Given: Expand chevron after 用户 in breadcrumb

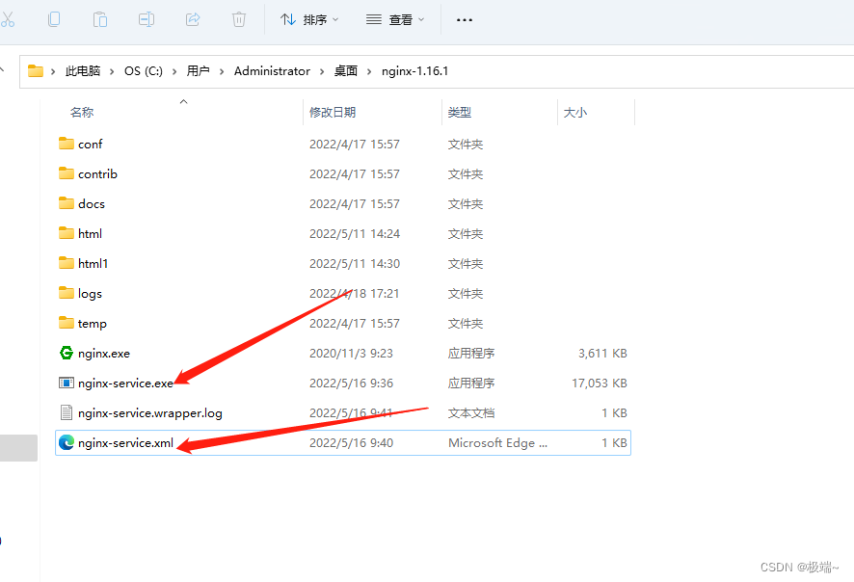Looking at the screenshot, I should pyautogui.click(x=222, y=72).
